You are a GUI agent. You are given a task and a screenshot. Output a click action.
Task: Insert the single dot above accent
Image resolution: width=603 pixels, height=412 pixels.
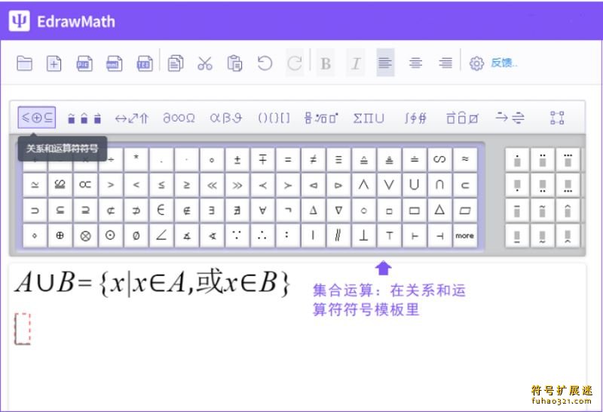[x=517, y=160]
